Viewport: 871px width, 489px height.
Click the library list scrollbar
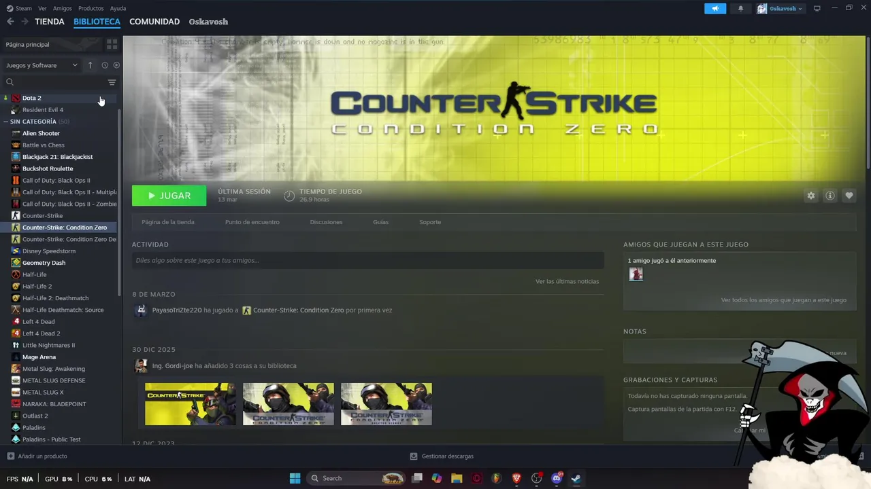click(x=120, y=204)
